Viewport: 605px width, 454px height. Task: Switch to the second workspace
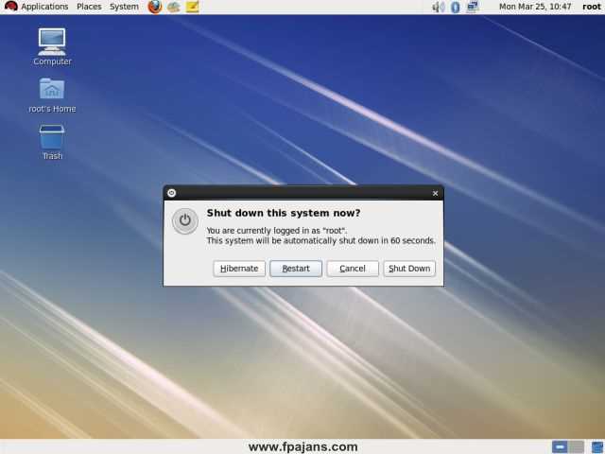tap(576, 447)
